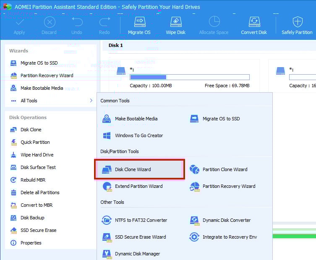Click the Rebuild MBR icon
The height and width of the screenshot is (260, 316).
(x=13, y=180)
